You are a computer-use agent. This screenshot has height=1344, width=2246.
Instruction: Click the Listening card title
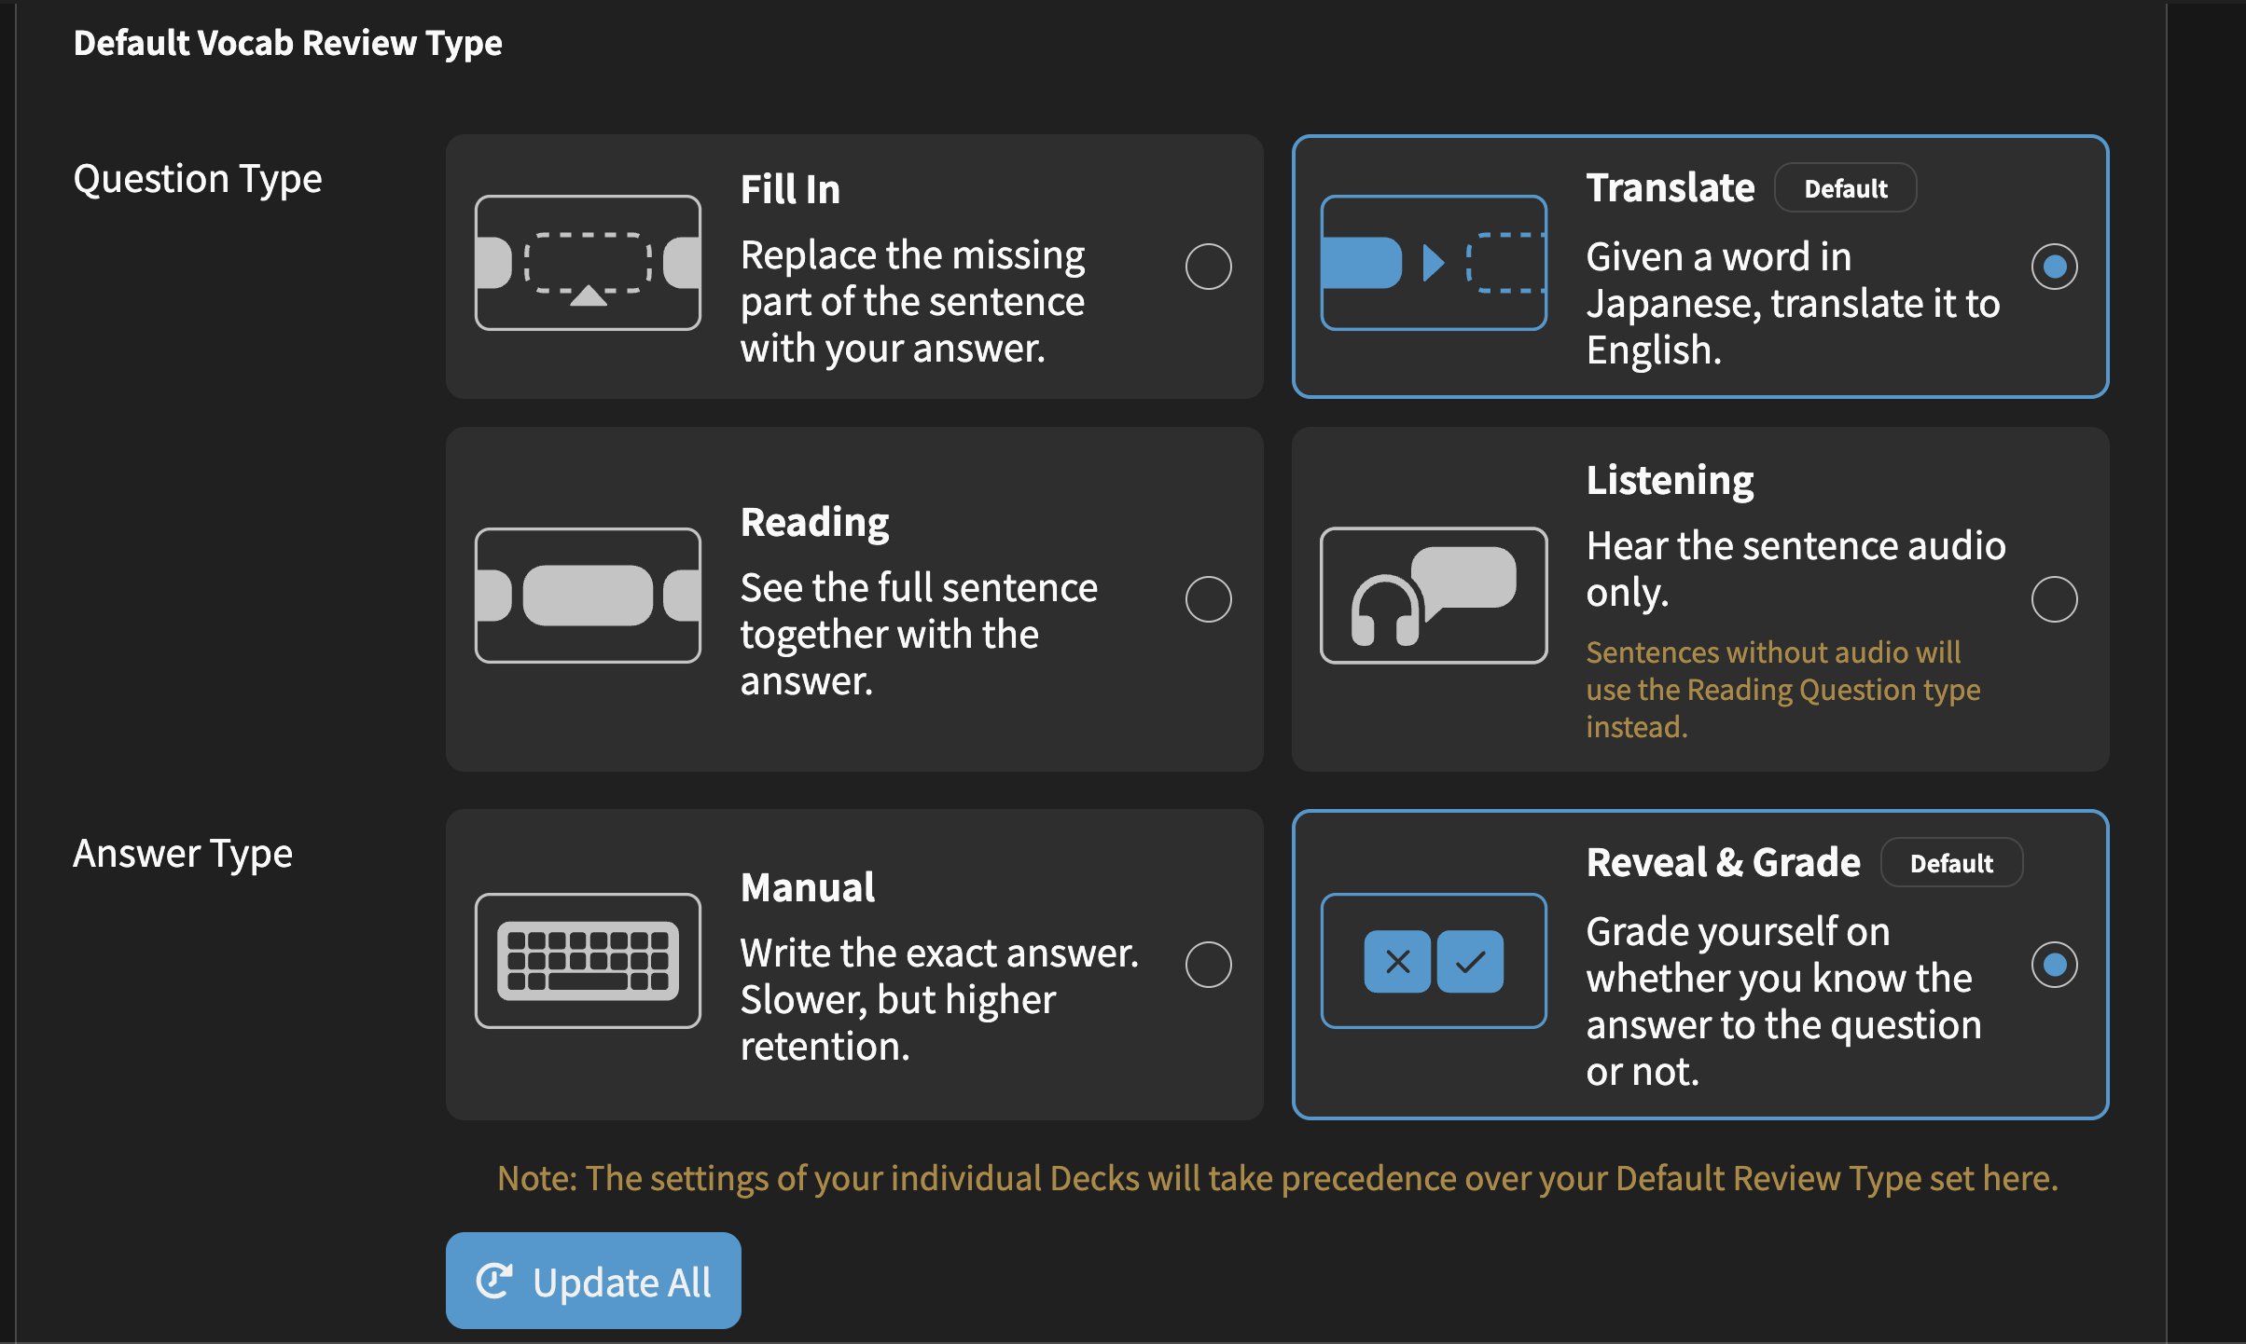(1670, 480)
